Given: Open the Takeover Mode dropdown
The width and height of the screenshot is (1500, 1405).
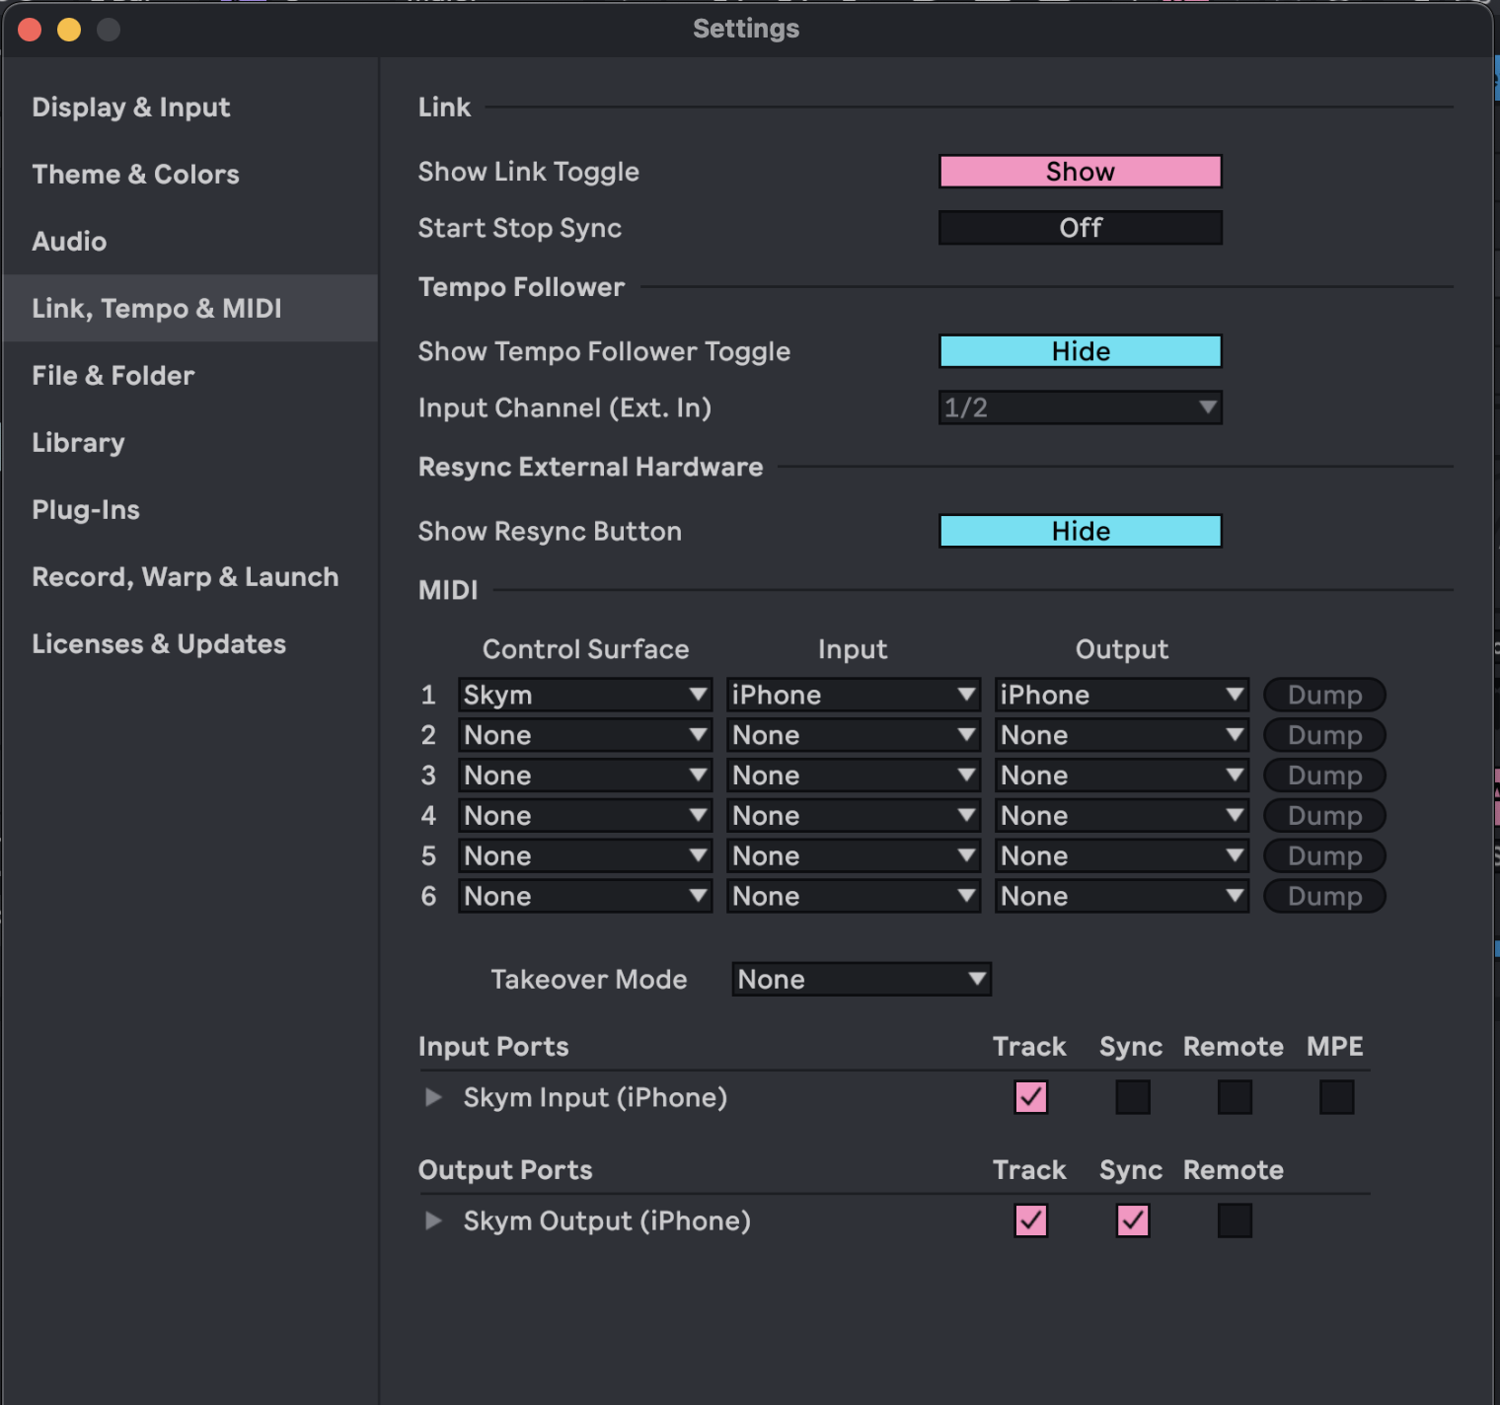Looking at the screenshot, I should [861, 979].
